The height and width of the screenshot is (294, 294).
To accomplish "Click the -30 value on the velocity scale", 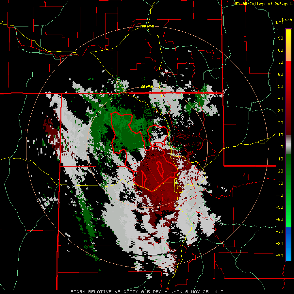I will [279, 183].
